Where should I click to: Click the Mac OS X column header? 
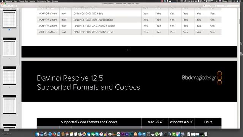(x=155, y=122)
